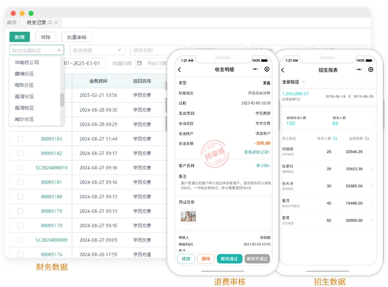Open 何晓明 row detail arrow

pos(371,152)
